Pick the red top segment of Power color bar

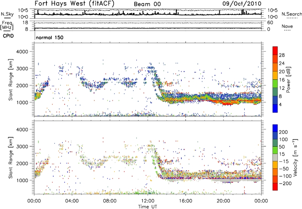(275, 51)
